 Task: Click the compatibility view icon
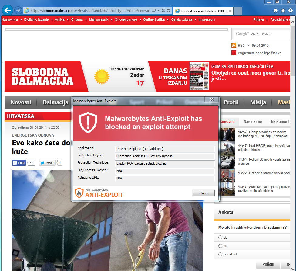(163, 10)
